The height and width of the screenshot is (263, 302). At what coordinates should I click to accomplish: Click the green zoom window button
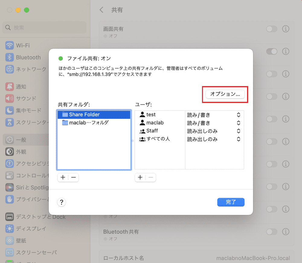click(x=27, y=10)
